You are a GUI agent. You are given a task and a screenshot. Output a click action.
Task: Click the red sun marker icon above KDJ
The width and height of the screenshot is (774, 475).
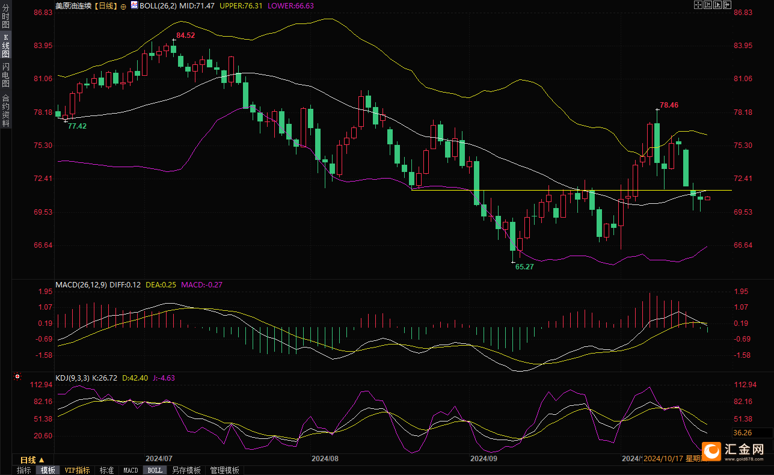[17, 377]
